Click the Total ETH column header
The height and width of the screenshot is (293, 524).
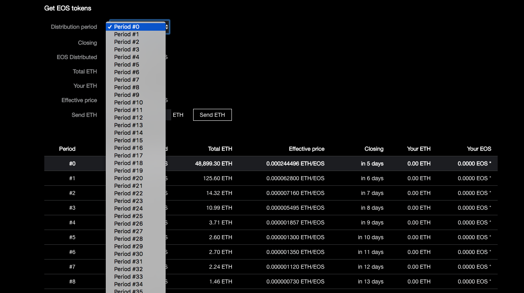(220, 149)
